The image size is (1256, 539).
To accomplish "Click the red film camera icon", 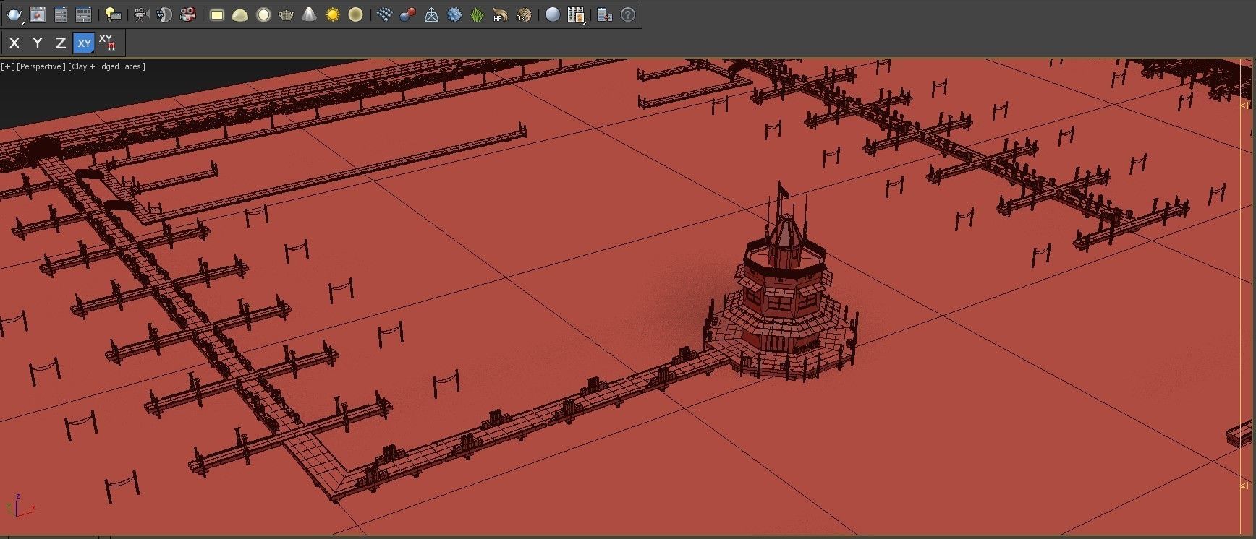I will click(187, 14).
